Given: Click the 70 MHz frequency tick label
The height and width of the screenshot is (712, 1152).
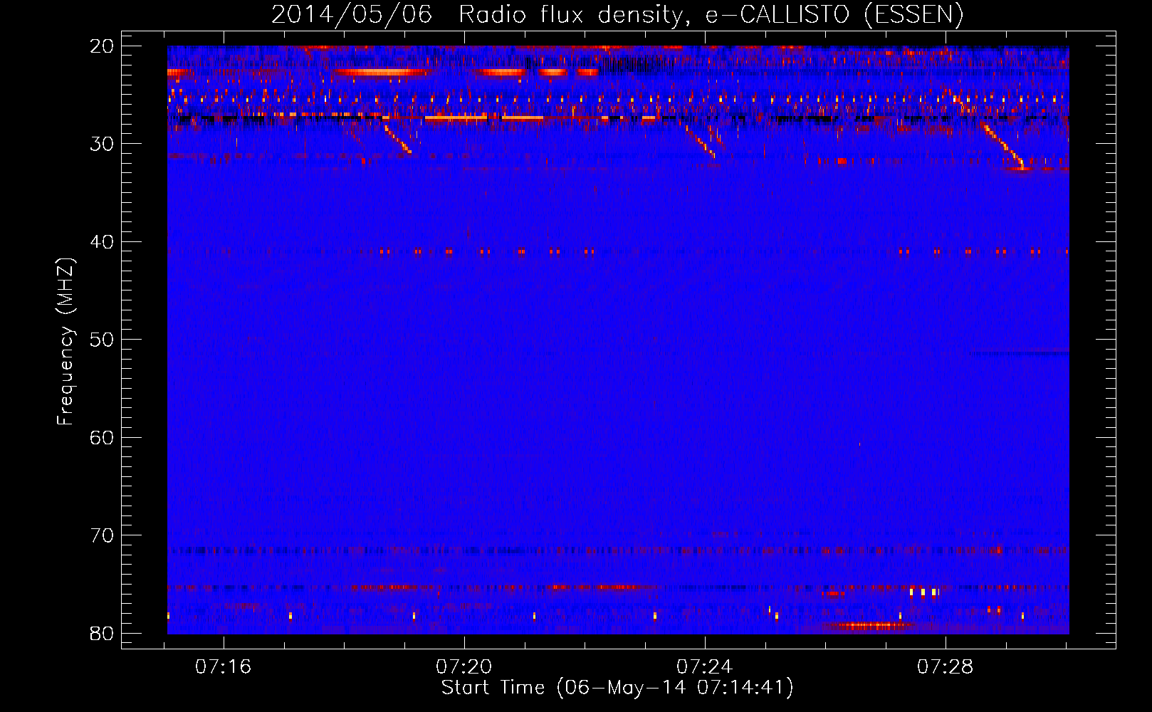Looking at the screenshot, I should (x=102, y=535).
